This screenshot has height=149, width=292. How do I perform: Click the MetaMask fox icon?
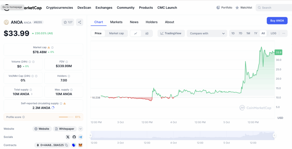[x=80, y=145]
